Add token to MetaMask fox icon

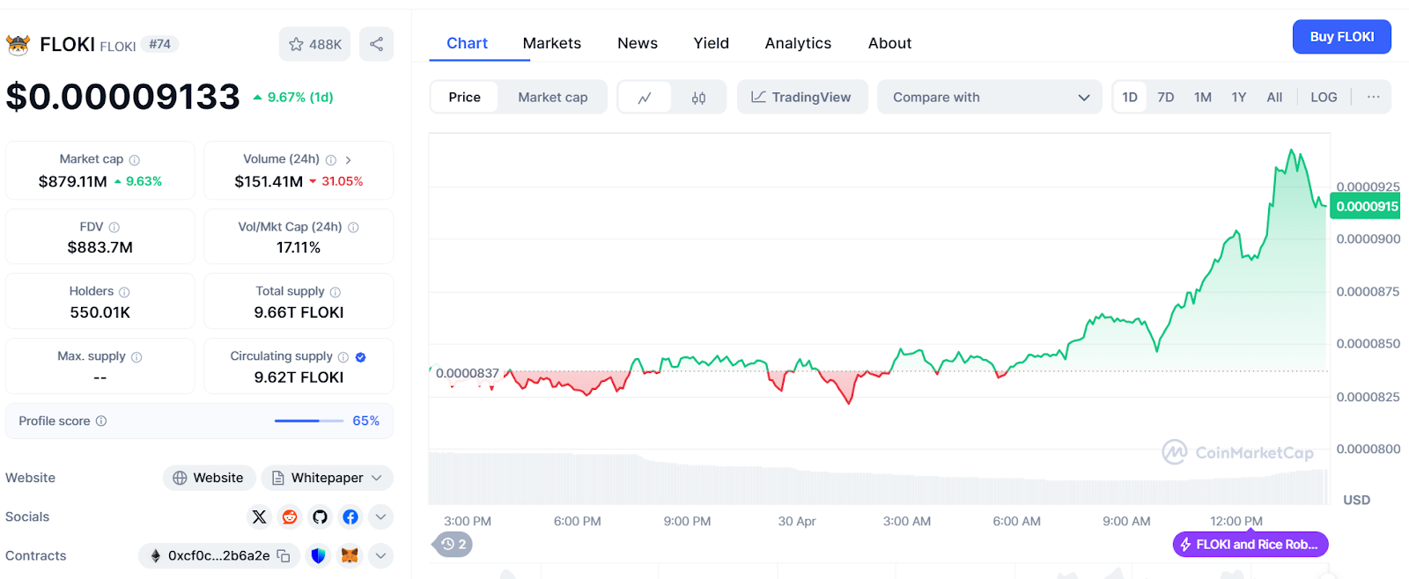pyautogui.click(x=350, y=556)
